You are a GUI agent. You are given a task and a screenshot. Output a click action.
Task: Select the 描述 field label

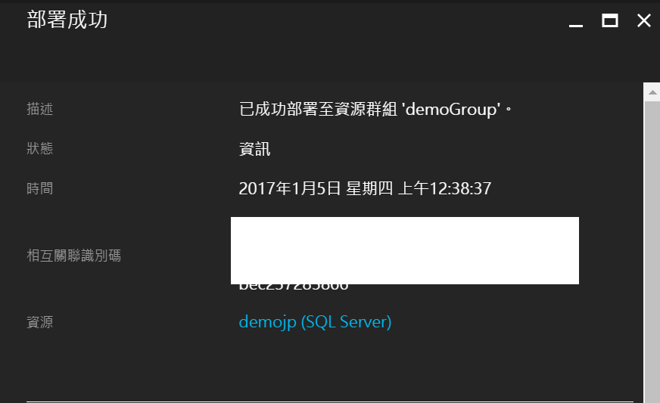click(x=39, y=109)
